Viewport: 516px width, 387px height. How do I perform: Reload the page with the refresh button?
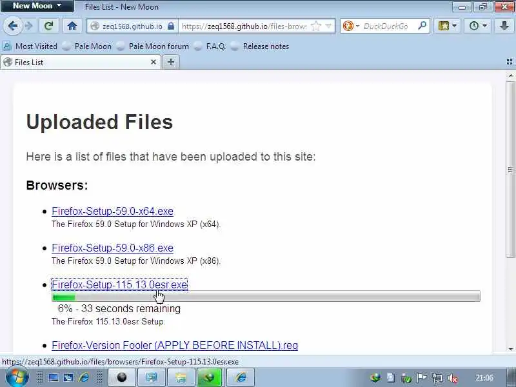[x=49, y=26]
